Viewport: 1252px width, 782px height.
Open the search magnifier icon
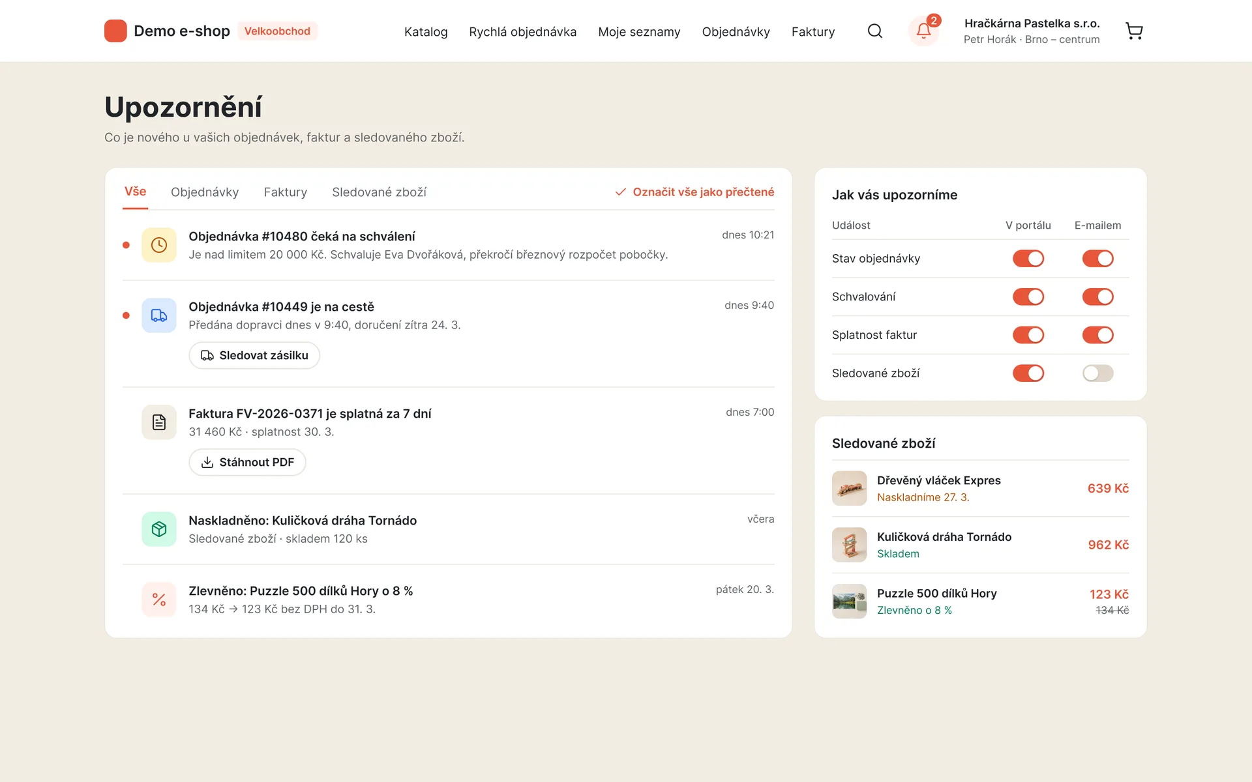tap(875, 31)
